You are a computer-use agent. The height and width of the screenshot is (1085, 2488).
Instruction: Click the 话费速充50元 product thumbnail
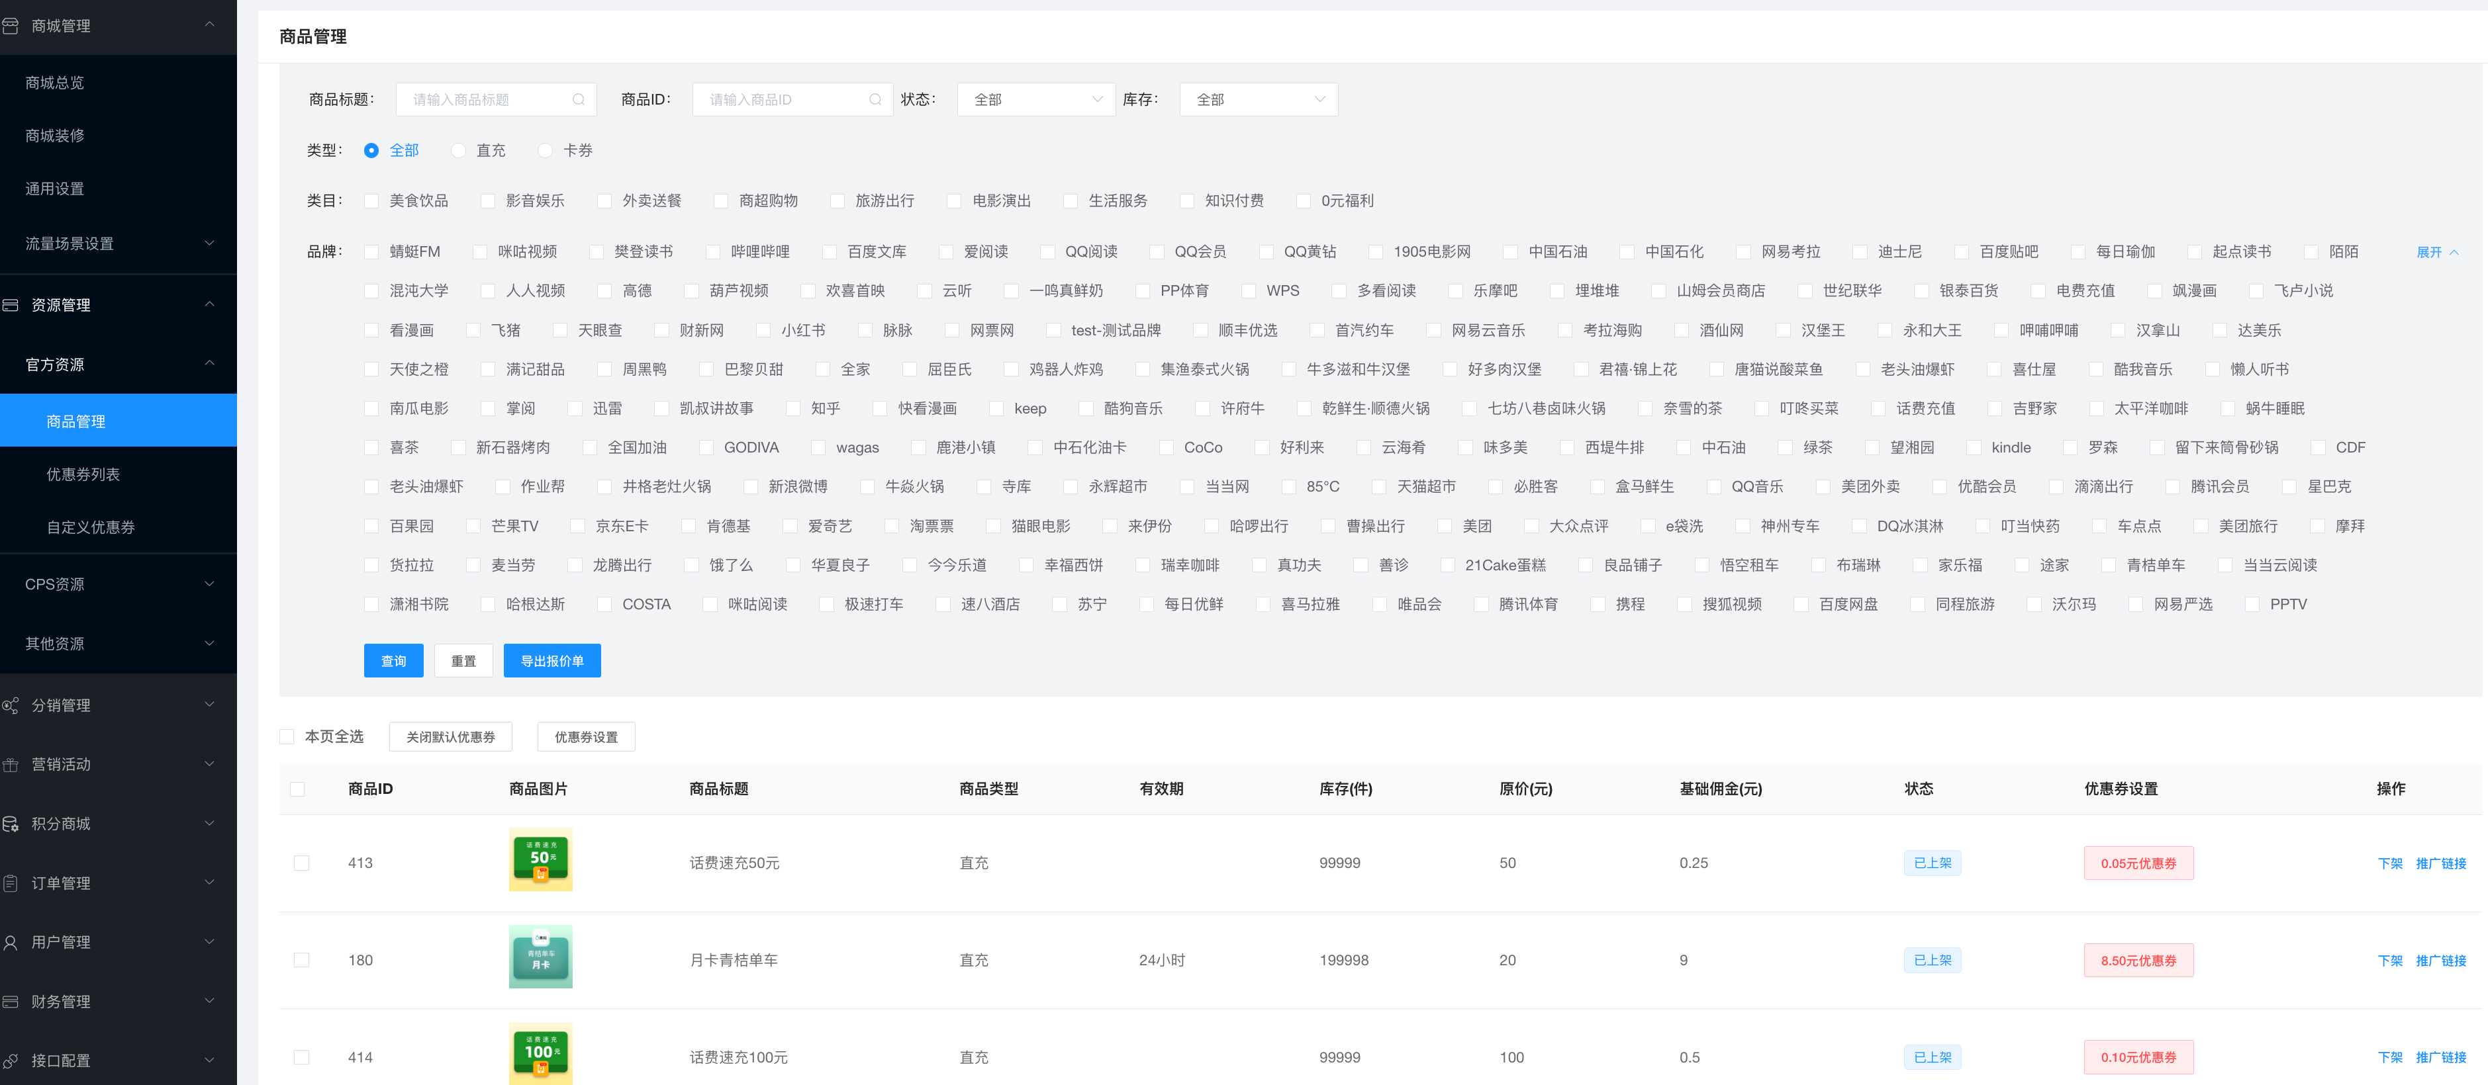click(x=540, y=859)
